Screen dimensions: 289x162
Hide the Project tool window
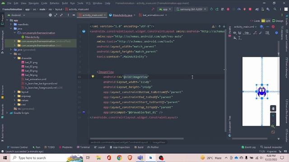[74, 15]
